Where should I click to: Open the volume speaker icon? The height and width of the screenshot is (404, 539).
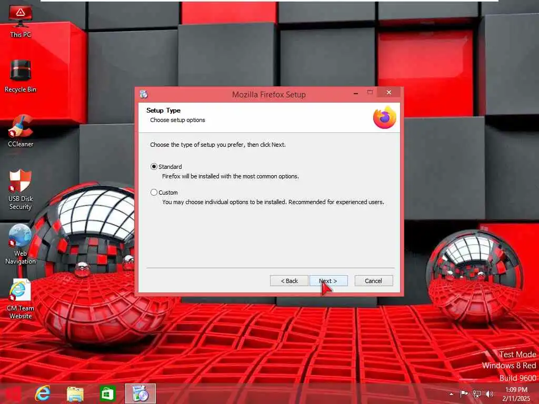click(489, 393)
